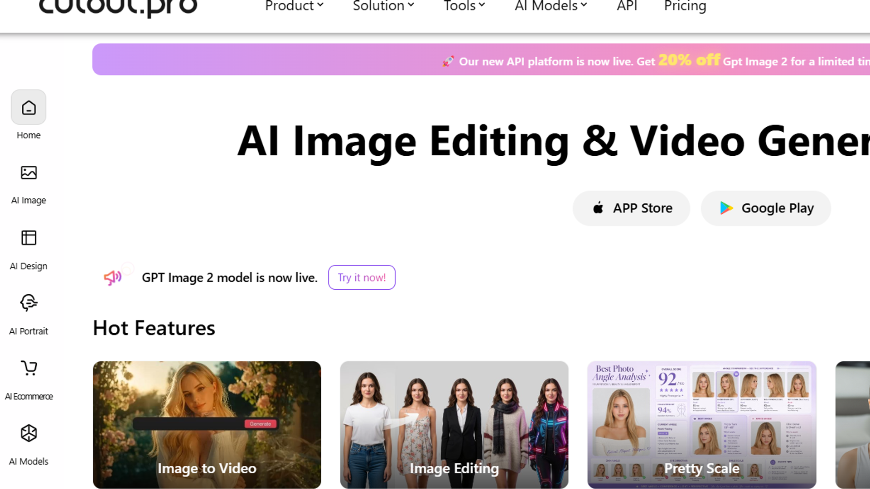Click the AI Ecommerce label in sidebar
Viewport: 870px width, 489px height.
click(x=29, y=396)
